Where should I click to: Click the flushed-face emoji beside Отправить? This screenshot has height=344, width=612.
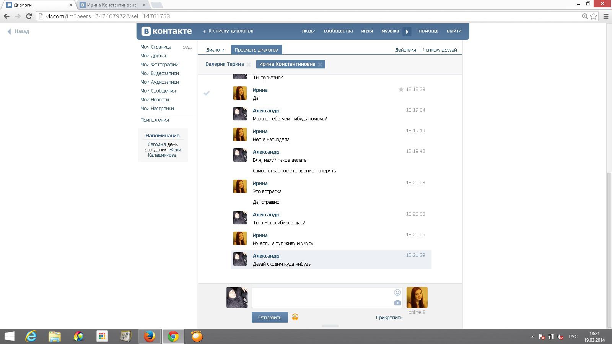(295, 317)
